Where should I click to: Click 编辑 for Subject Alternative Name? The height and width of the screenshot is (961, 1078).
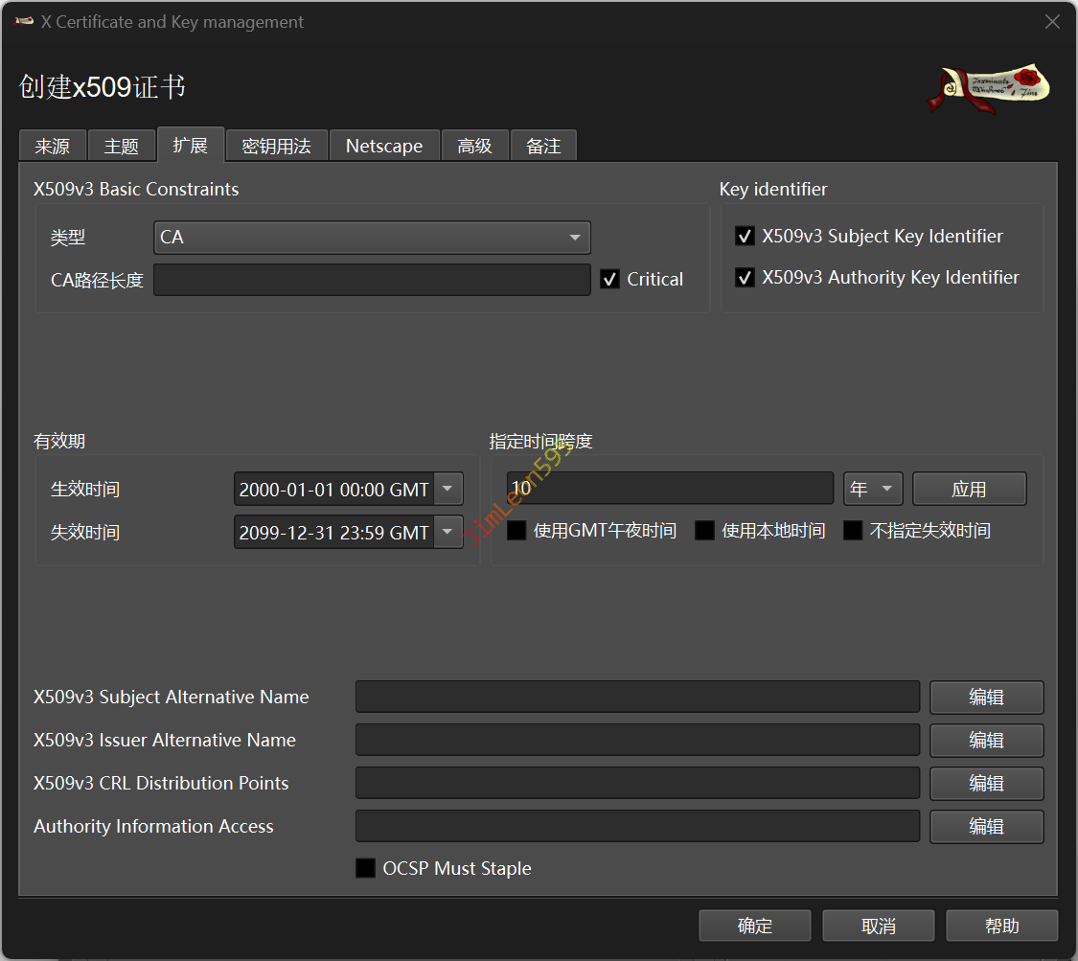pos(986,698)
